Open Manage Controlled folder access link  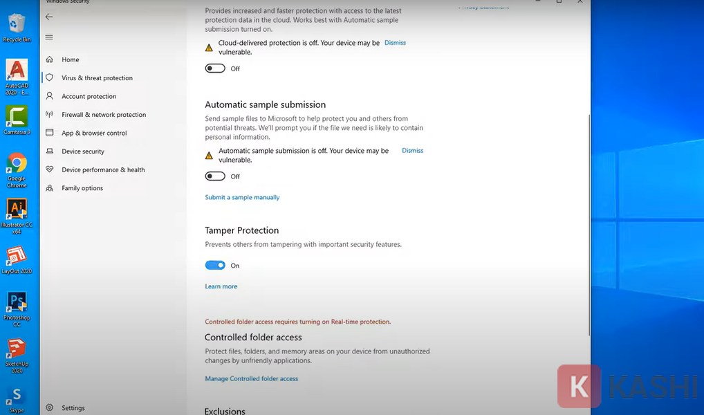point(251,379)
